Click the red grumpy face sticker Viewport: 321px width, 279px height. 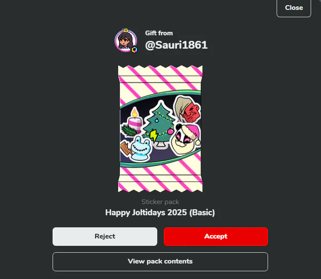(187, 109)
